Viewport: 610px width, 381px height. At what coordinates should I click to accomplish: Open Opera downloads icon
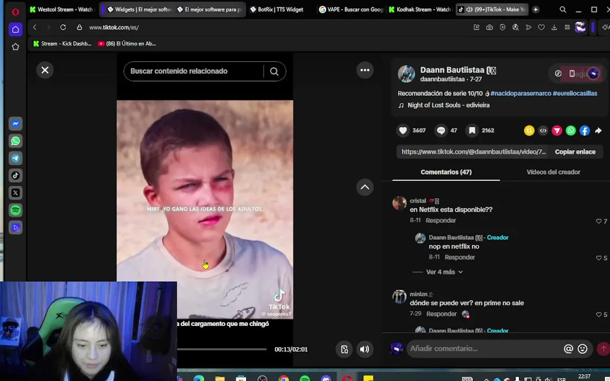[554, 27]
